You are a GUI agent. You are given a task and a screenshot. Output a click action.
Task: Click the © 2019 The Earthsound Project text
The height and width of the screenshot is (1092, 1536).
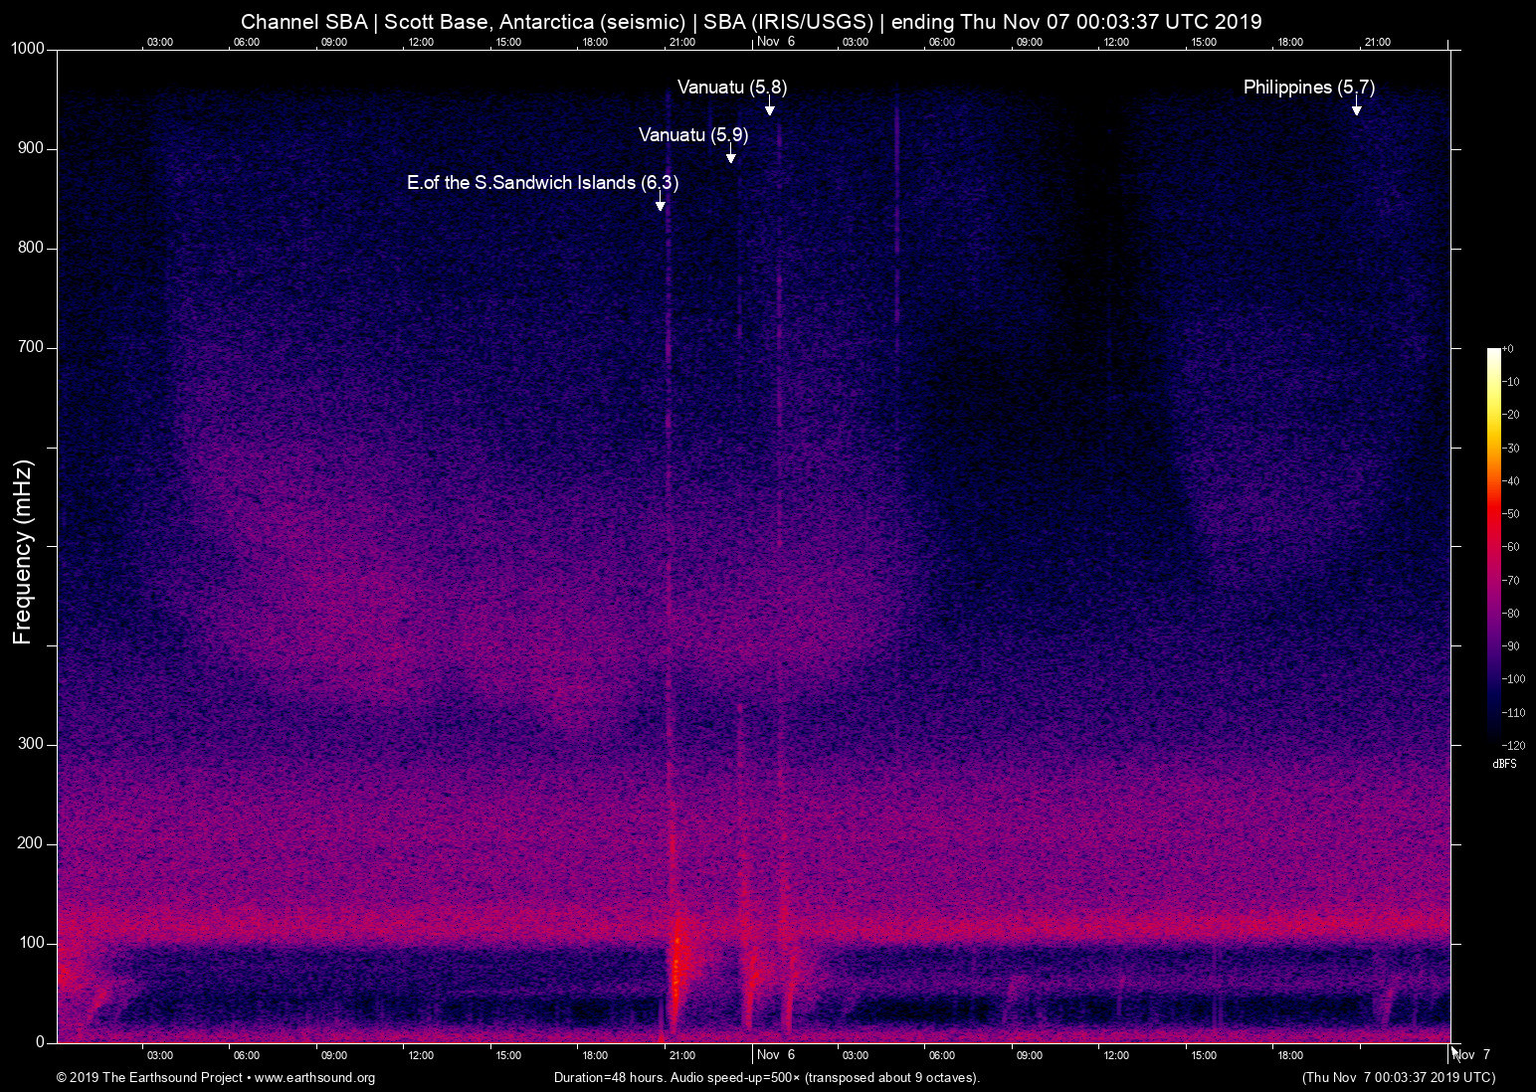[149, 1077]
